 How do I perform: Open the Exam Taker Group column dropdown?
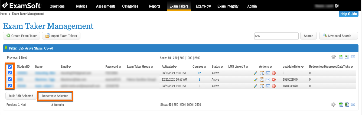152,67
